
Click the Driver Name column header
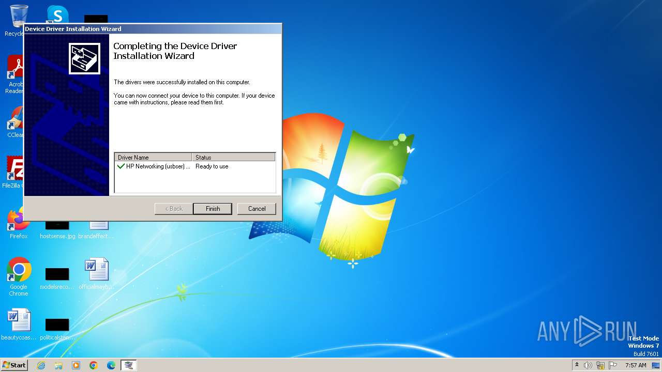(153, 157)
